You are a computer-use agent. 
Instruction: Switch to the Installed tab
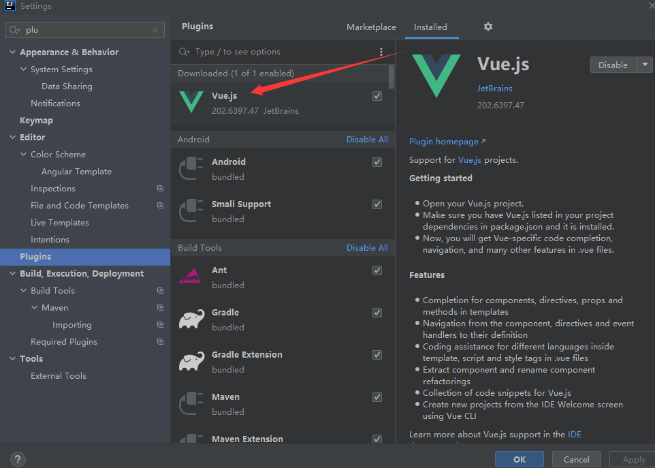(430, 27)
